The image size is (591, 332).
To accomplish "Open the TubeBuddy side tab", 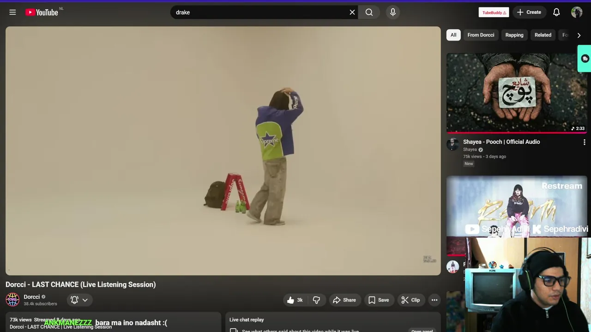I will click(x=585, y=59).
